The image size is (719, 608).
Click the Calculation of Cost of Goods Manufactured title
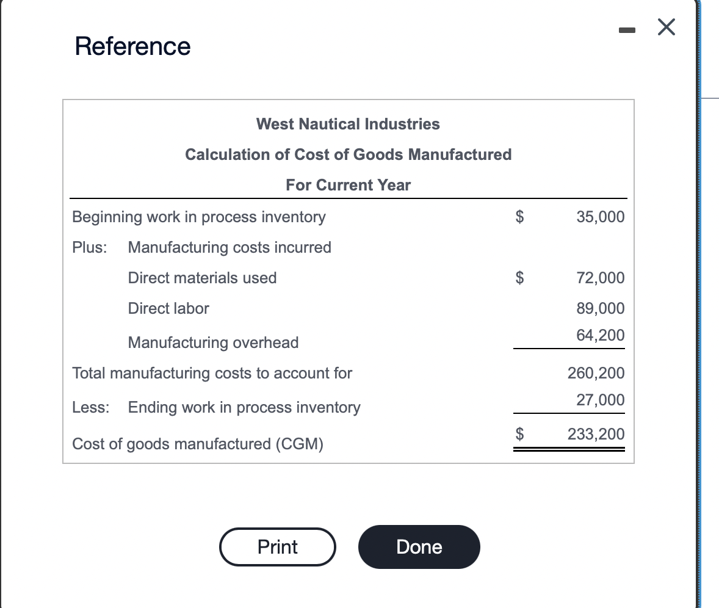point(348,154)
